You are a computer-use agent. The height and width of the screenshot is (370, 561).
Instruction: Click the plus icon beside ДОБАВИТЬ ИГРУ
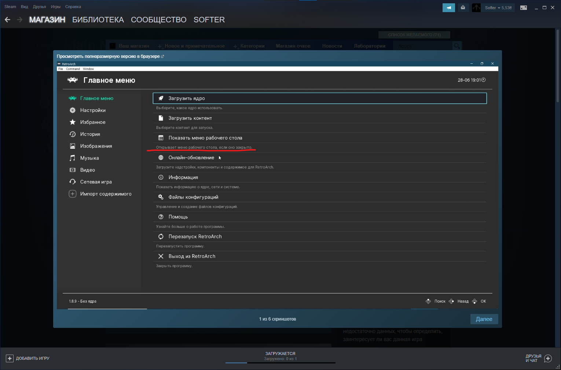click(10, 358)
